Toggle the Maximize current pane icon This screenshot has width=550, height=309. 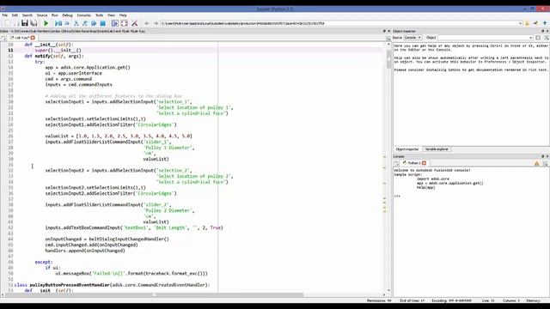click(x=114, y=23)
